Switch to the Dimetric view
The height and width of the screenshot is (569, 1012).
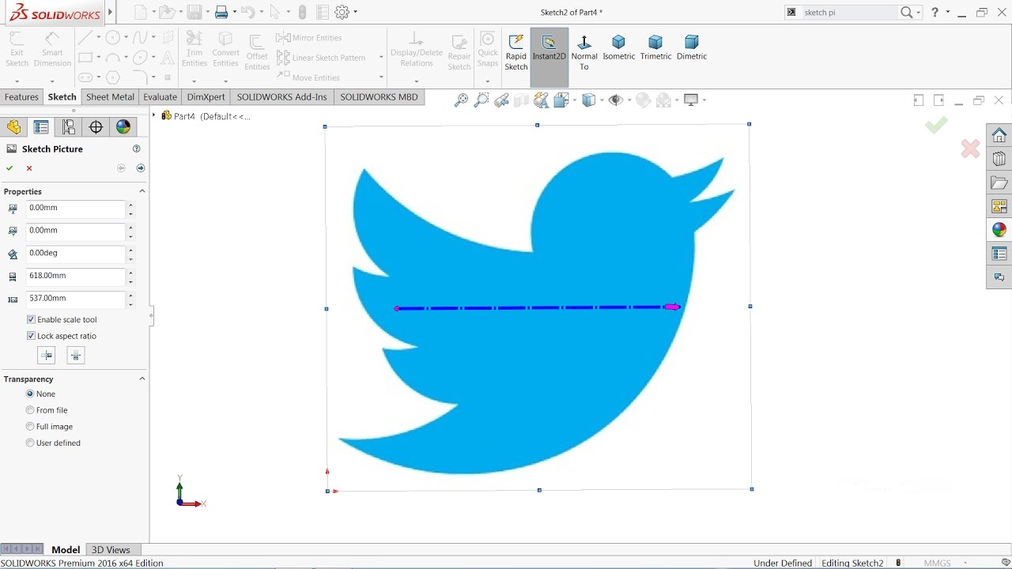pos(692,49)
